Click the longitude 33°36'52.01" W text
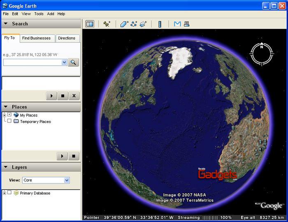The image size is (288, 222). point(157,217)
